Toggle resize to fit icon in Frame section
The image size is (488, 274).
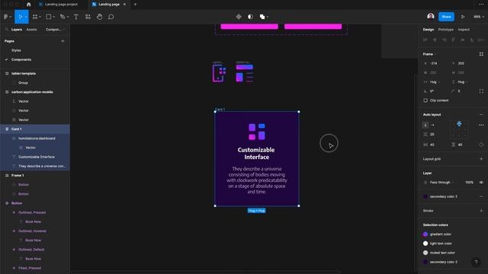click(481, 54)
